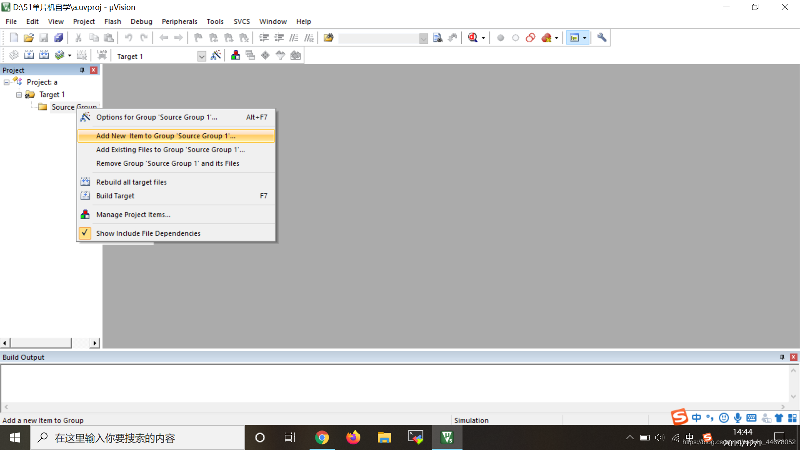Image resolution: width=800 pixels, height=450 pixels.
Task: Click the Open file icon
Action: [x=29, y=38]
